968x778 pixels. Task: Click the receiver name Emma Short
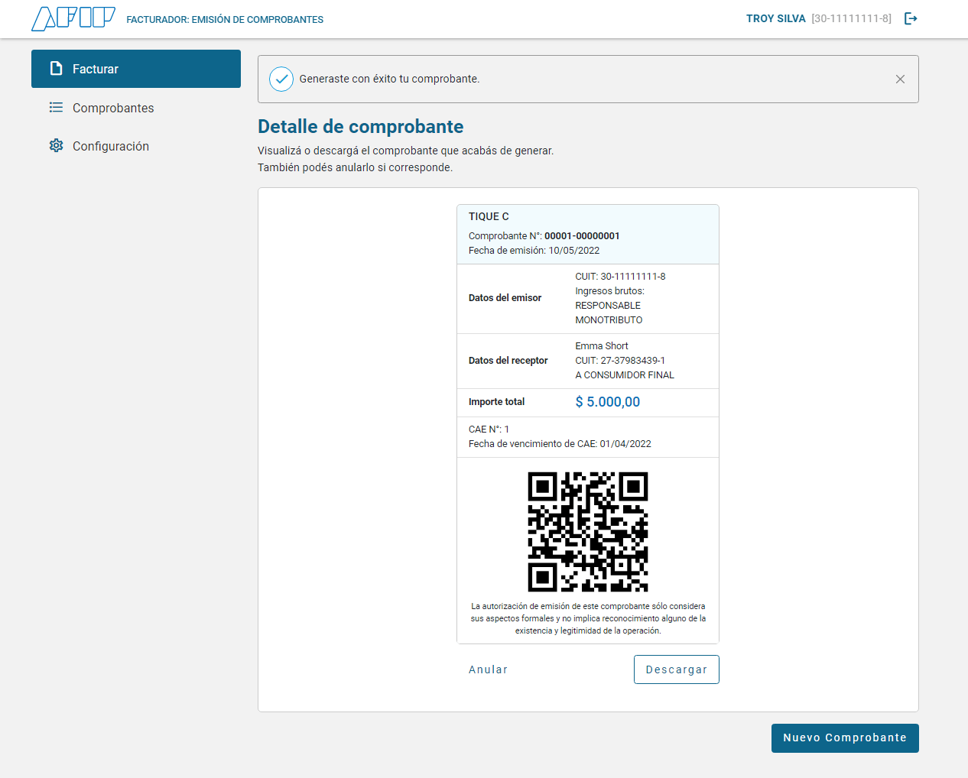click(x=602, y=346)
